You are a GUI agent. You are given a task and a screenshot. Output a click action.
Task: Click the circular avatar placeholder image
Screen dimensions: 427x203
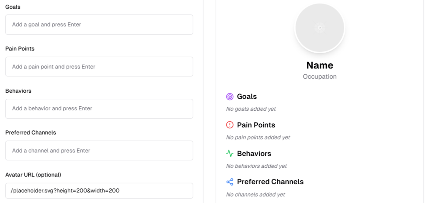[320, 28]
